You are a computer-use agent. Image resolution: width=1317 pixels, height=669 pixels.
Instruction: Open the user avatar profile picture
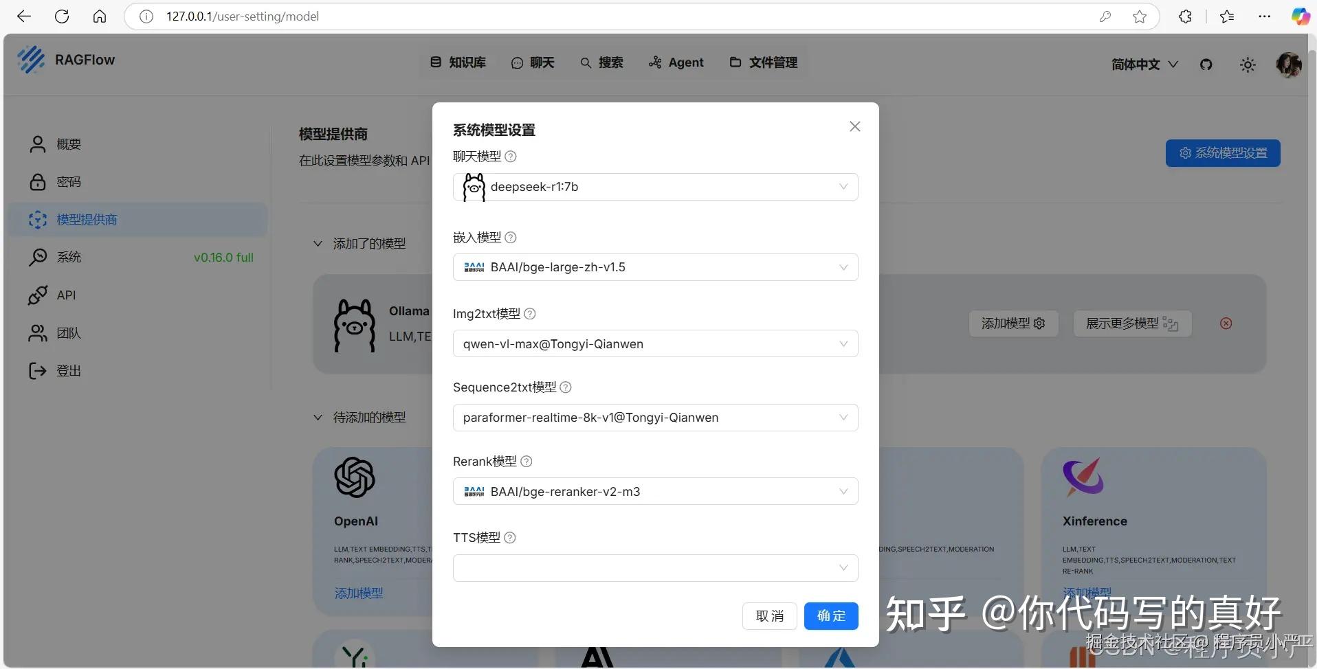tap(1289, 65)
